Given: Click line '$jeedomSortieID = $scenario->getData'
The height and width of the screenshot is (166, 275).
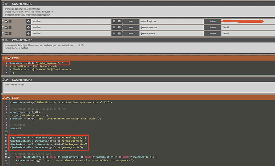Looking at the screenshot, I should tap(47, 148).
